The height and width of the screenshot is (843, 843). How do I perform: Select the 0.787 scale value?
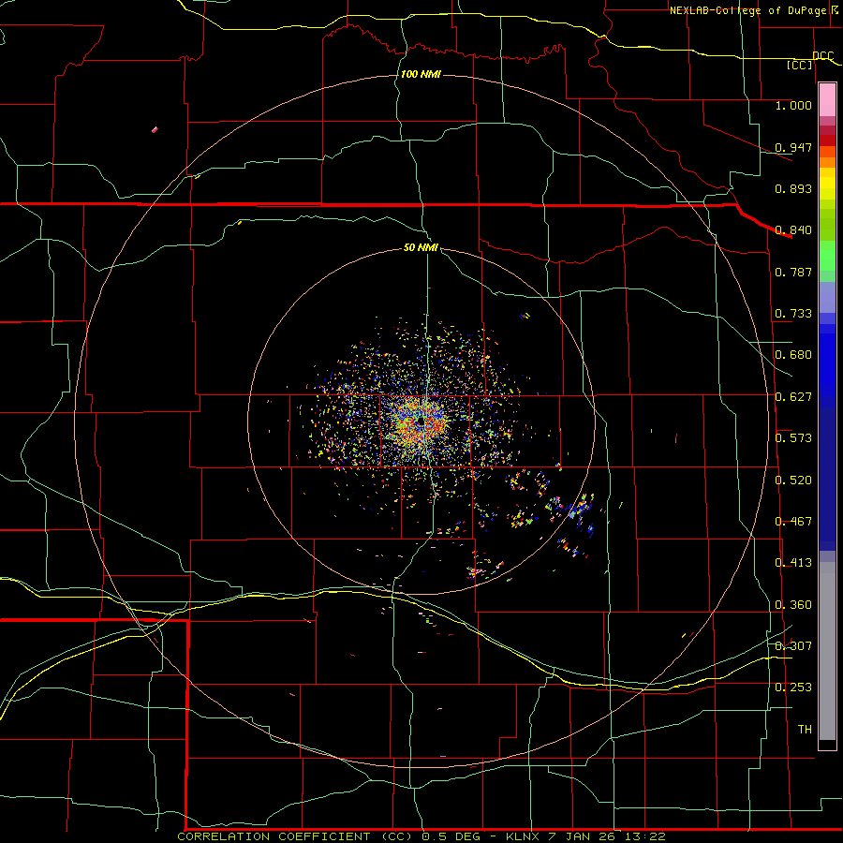(793, 272)
